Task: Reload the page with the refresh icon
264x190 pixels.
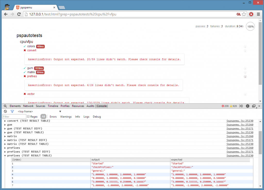Action: (x=19, y=14)
